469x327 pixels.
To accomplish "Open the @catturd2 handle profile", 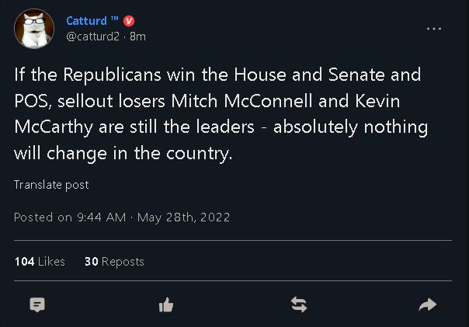I will pyautogui.click(x=92, y=37).
